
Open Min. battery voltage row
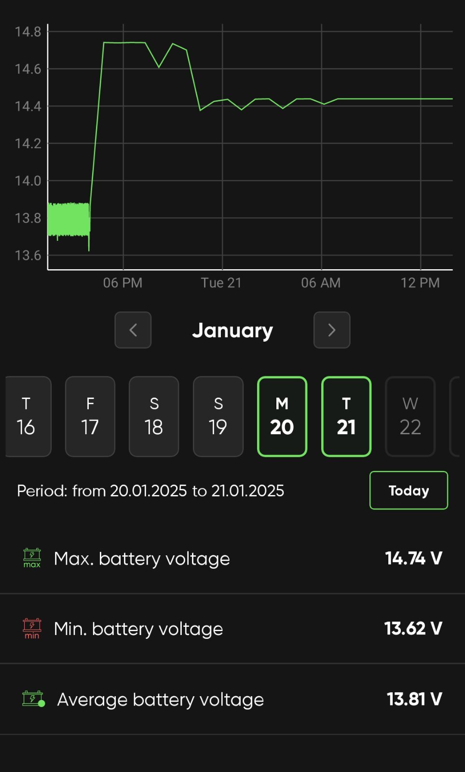pos(232,629)
